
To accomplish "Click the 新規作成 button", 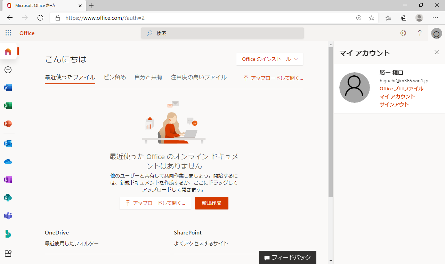I will (211, 203).
